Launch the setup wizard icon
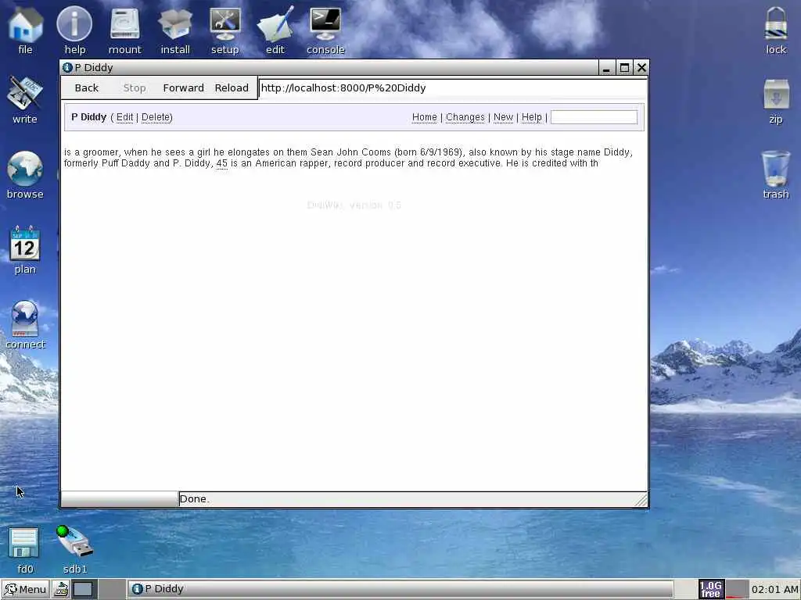 [224, 30]
